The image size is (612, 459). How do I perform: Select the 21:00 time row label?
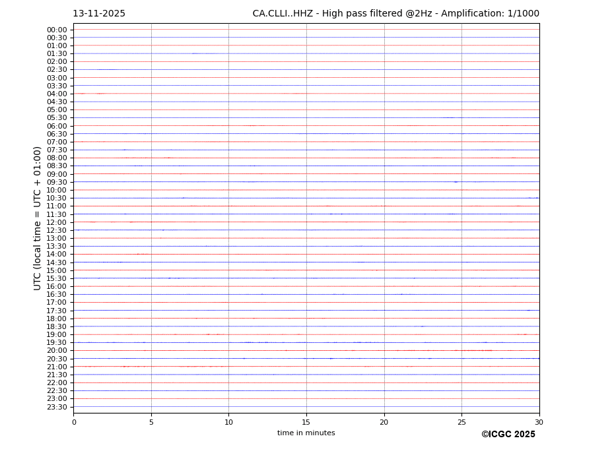click(x=57, y=367)
